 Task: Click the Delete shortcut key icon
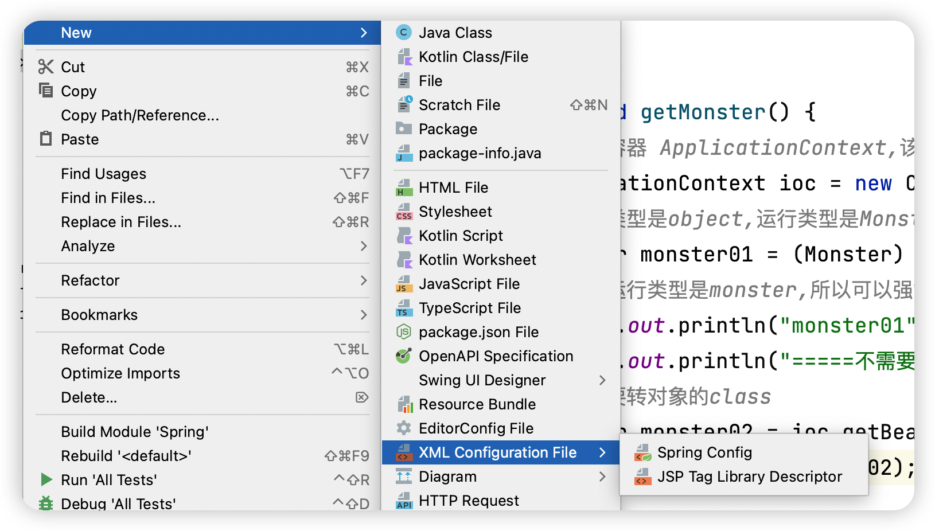[362, 397]
